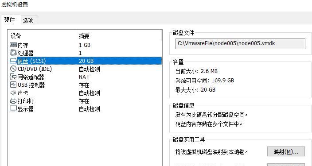Click the 磁盘实用工具 group label
This screenshot has height=166, width=312.
(x=189, y=139)
